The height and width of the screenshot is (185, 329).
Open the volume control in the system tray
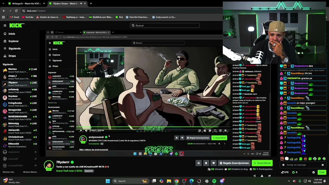pos(309,181)
